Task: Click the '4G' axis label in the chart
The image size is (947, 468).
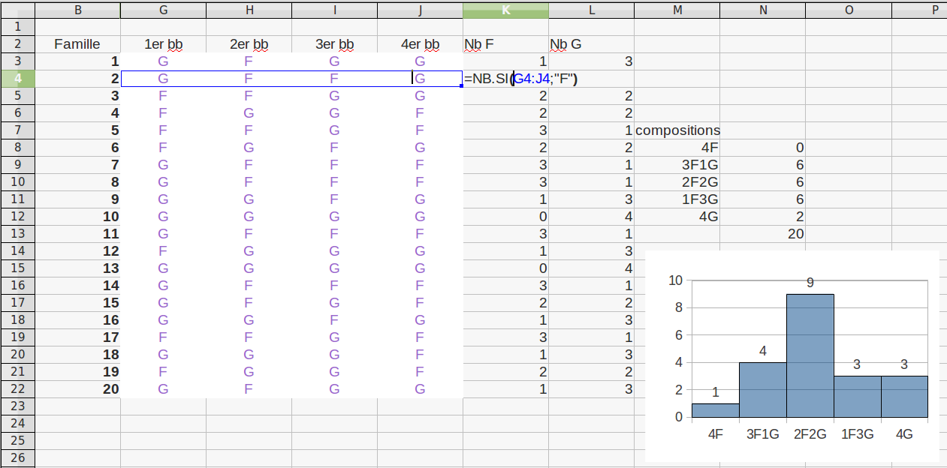Action: pyautogui.click(x=904, y=433)
